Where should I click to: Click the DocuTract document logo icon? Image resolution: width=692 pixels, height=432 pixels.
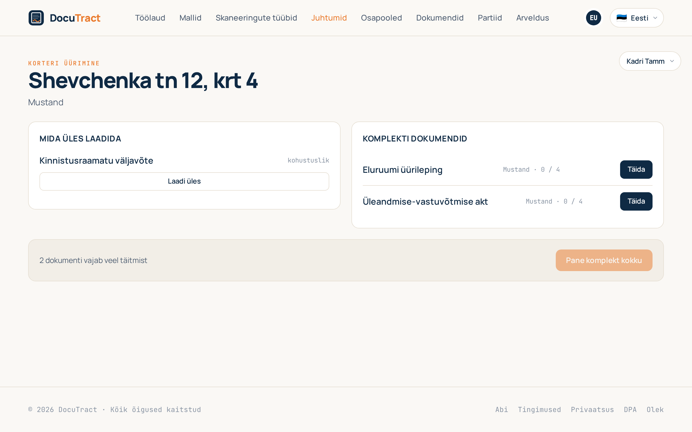(x=36, y=18)
